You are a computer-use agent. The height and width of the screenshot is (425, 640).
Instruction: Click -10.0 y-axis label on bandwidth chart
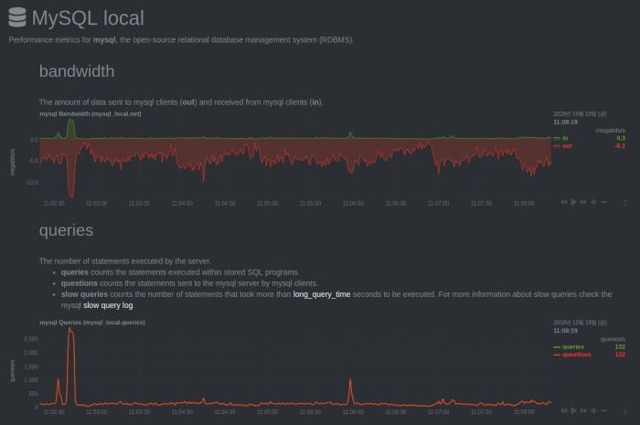(x=31, y=182)
